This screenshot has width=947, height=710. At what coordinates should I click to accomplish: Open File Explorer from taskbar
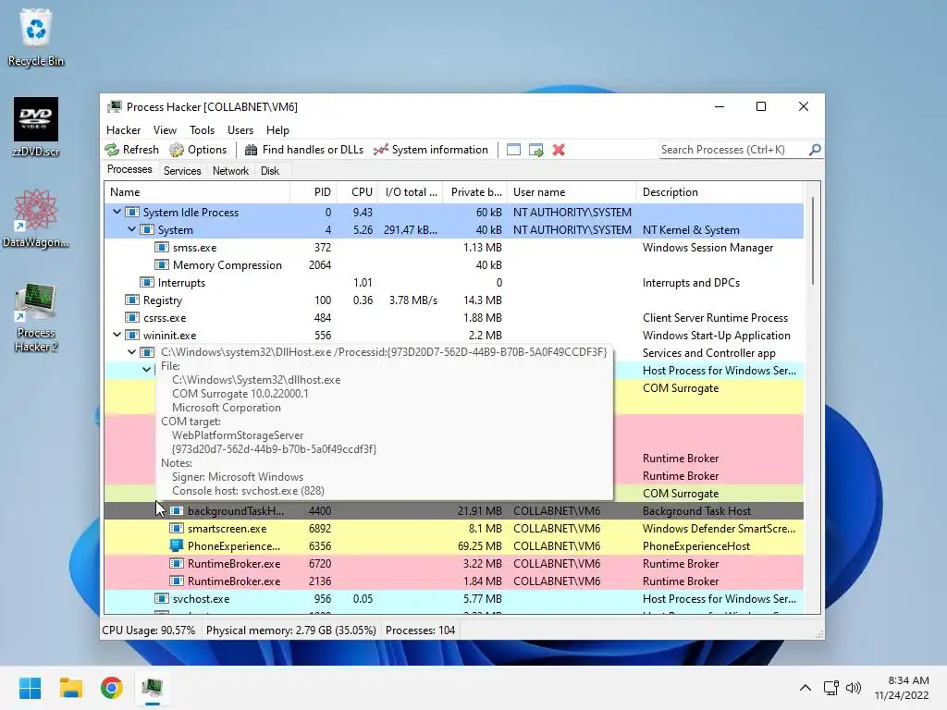click(x=70, y=688)
